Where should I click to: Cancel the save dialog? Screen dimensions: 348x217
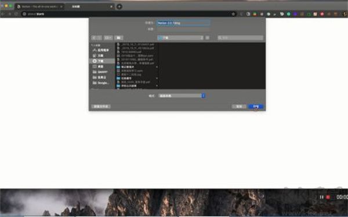coord(239,106)
